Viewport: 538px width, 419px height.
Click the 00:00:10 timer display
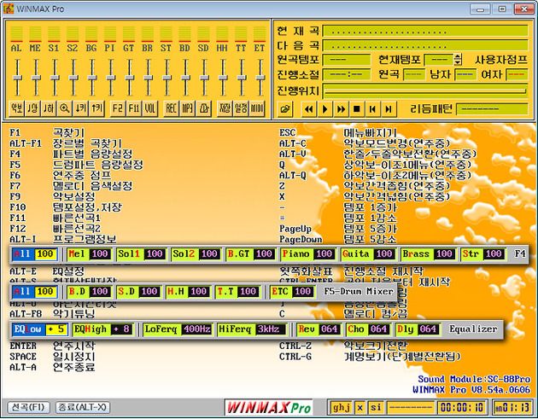462,407
